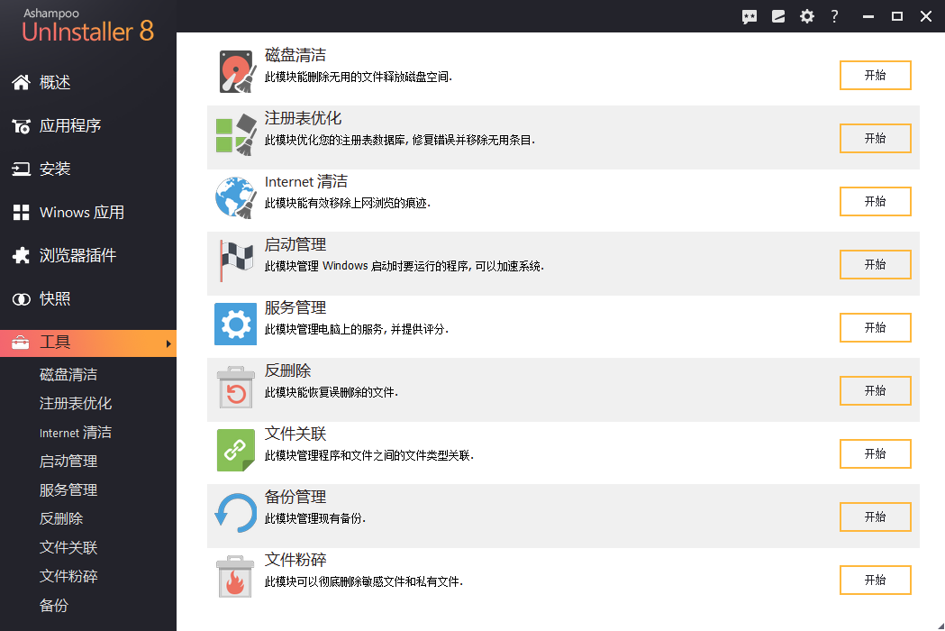Click the feedback chat bubble icon
The image size is (945, 631).
750,16
